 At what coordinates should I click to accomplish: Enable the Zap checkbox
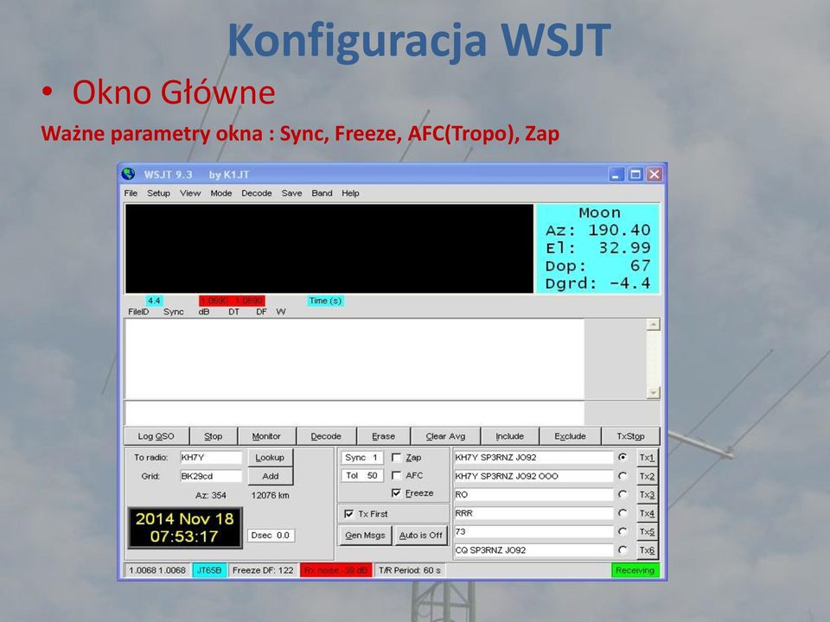(396, 457)
